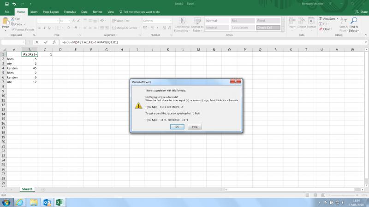Select the Good cell style

[268, 21]
